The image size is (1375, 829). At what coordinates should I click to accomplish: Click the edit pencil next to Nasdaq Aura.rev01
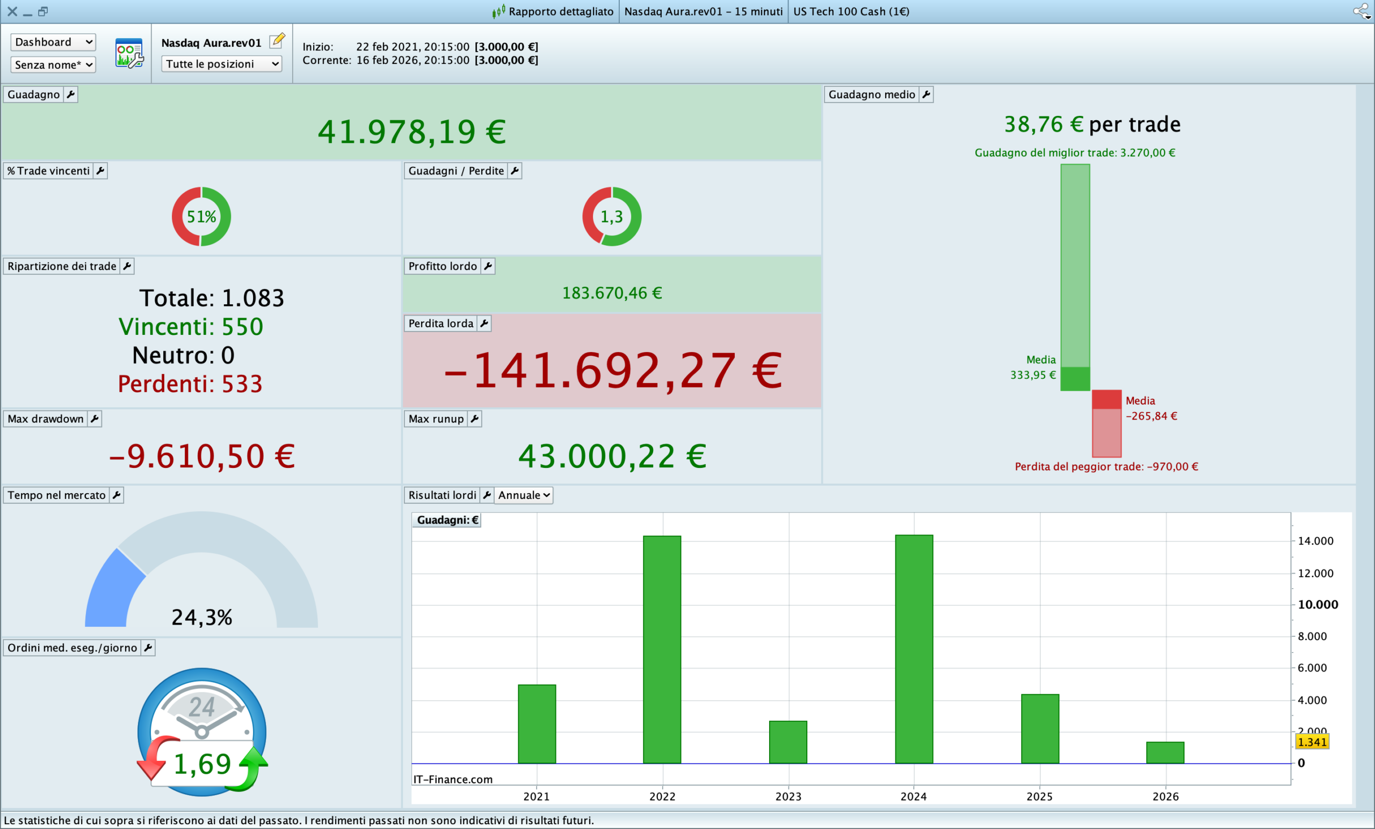[x=277, y=41]
